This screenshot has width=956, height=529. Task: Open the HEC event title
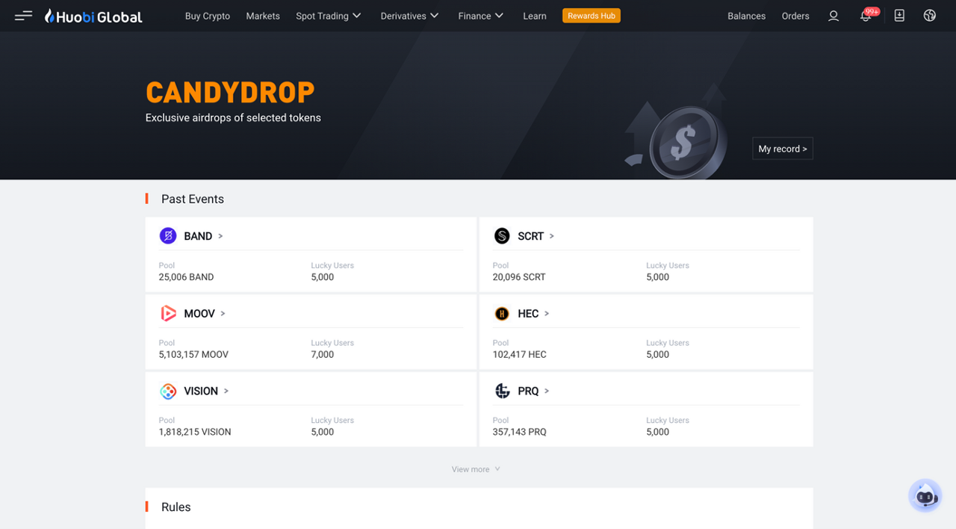tap(528, 314)
